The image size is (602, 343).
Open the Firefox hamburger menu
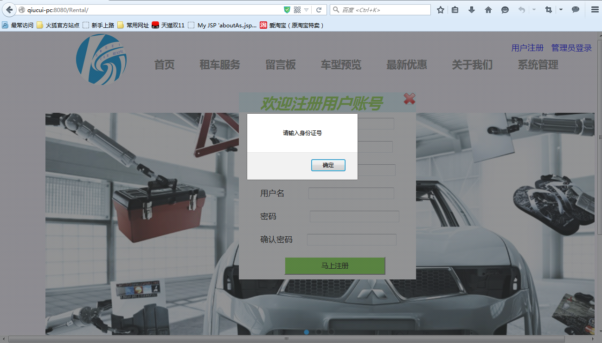[x=595, y=10]
